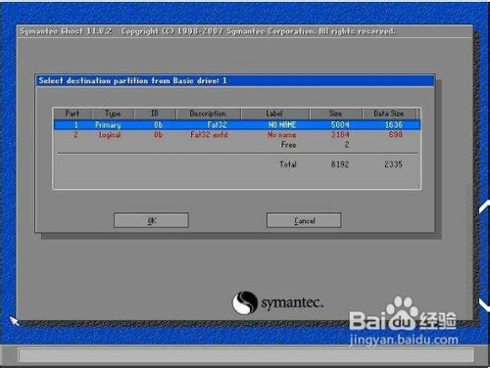Click the Logical type cell
490x368 pixels.
coord(110,135)
